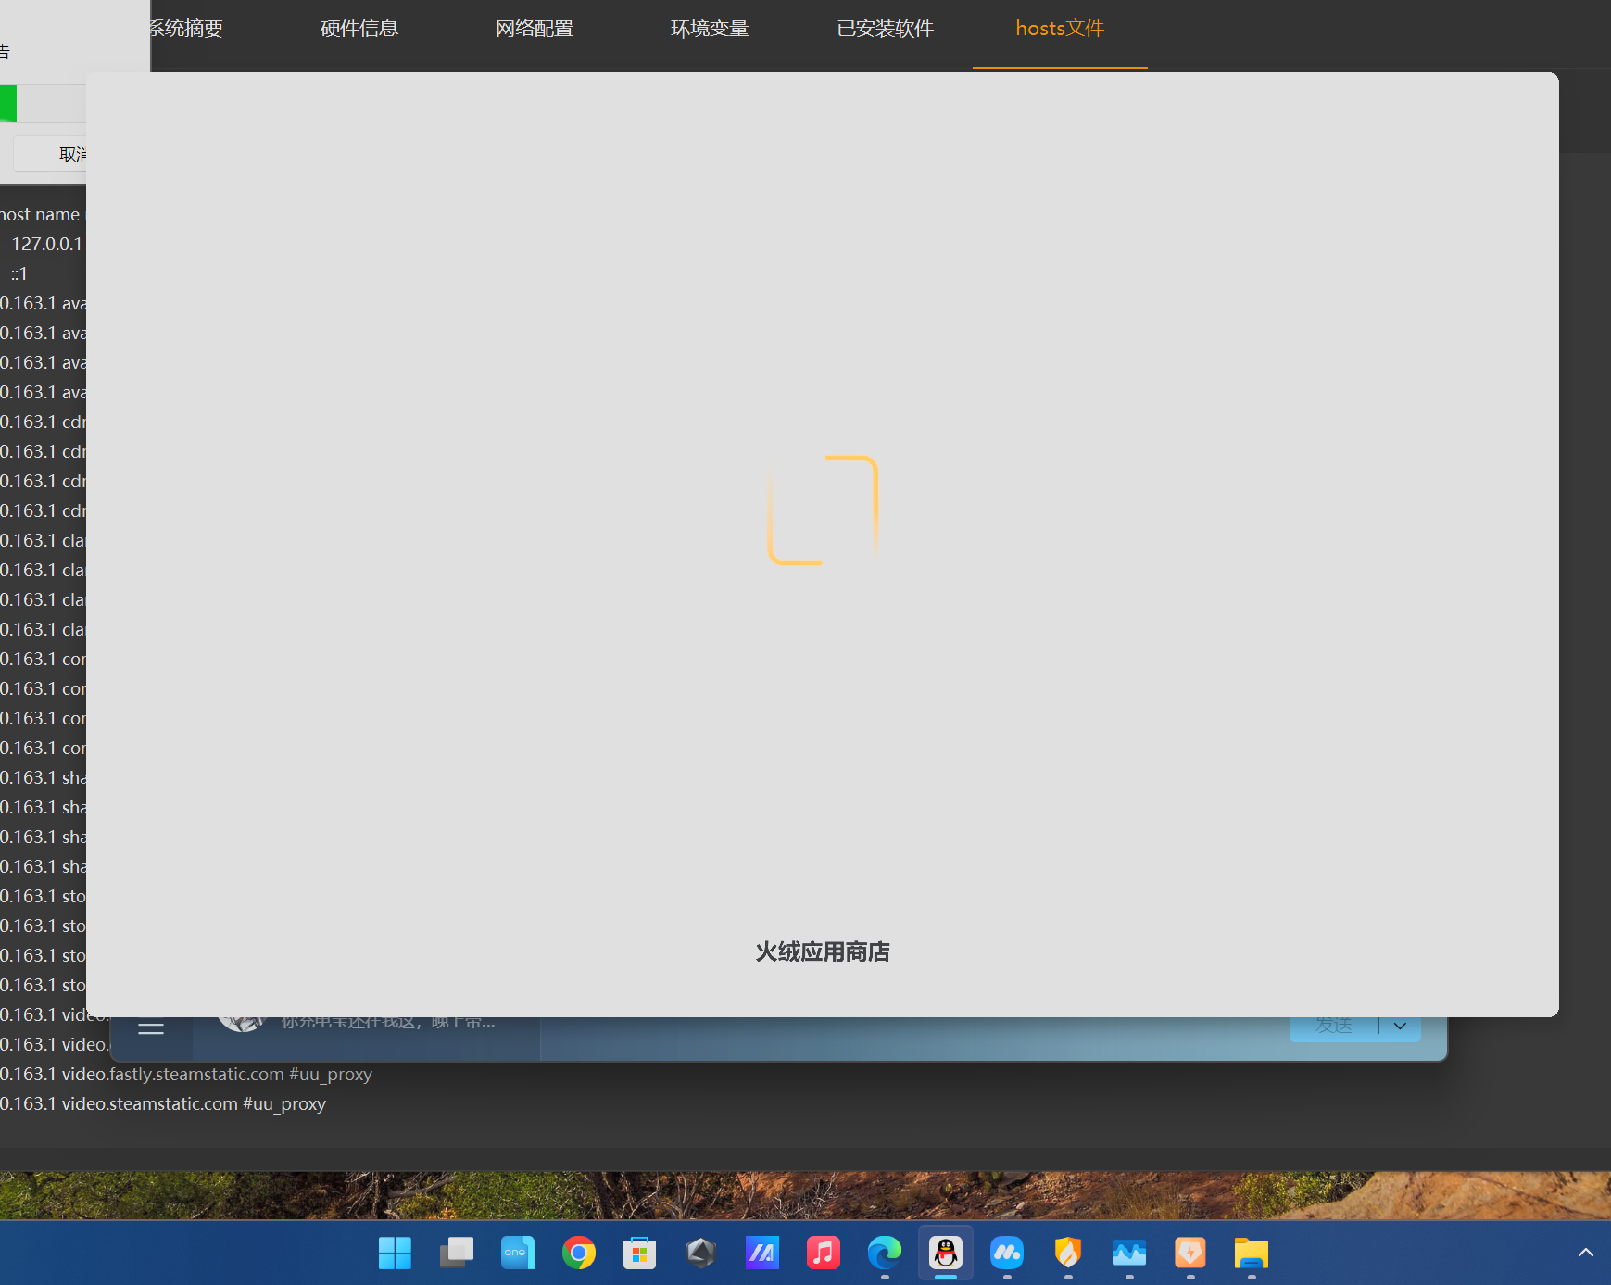Screen dimensions: 1611x1285
Task: Open Apple Music from the taskbar
Action: [824, 1254]
